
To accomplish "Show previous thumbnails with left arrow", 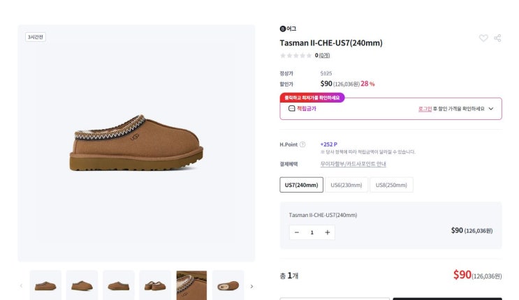I will (21, 286).
